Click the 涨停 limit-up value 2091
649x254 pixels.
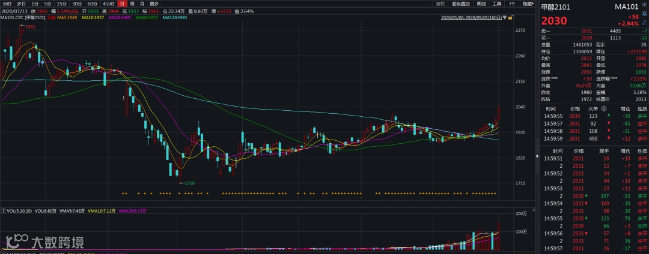(x=586, y=72)
